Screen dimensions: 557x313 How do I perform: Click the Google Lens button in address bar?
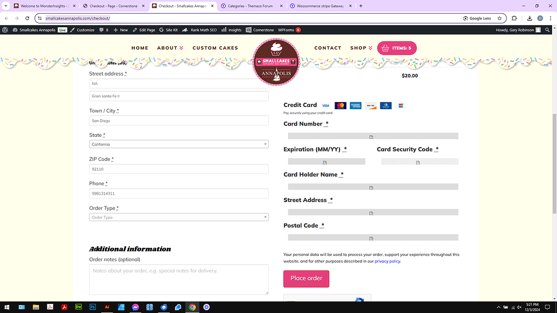point(477,18)
